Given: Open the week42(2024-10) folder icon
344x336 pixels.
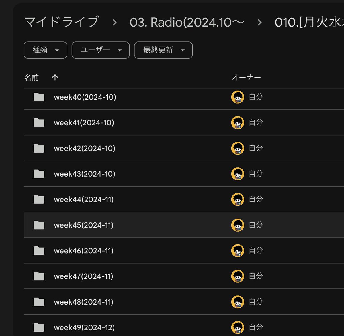Looking at the screenshot, I should 39,148.
